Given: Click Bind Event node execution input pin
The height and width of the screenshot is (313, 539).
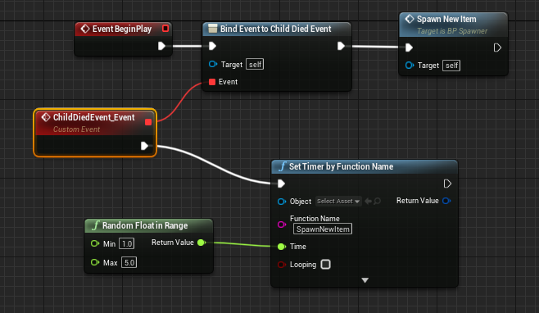Looking at the screenshot, I should coord(212,46).
